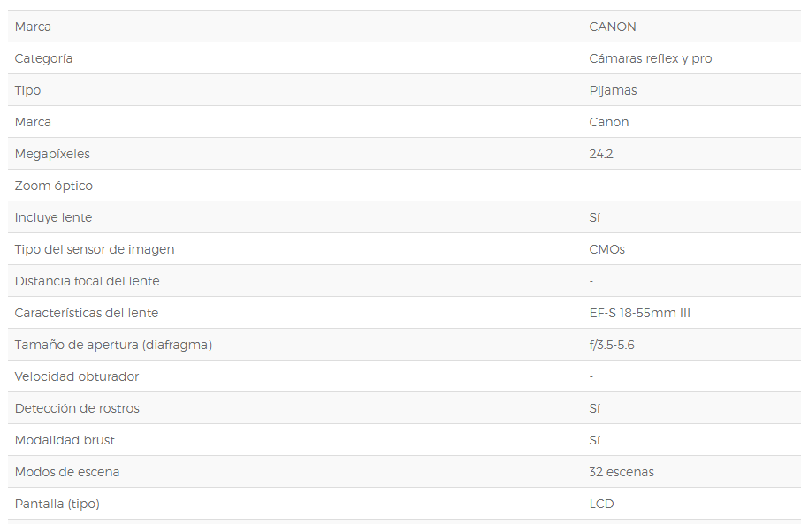Click Tamaño de apertura (diafragma) label
This screenshot has height=524, width=801.
(x=113, y=345)
